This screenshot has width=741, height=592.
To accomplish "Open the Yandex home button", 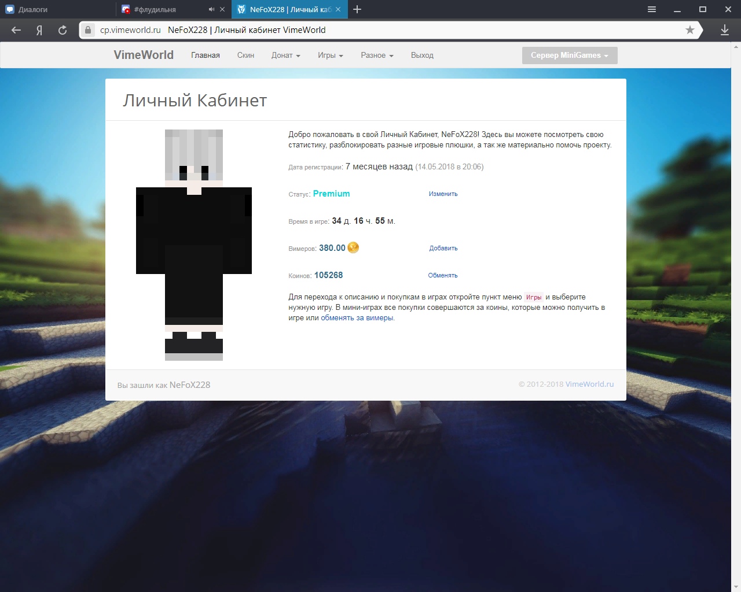I will [x=39, y=30].
